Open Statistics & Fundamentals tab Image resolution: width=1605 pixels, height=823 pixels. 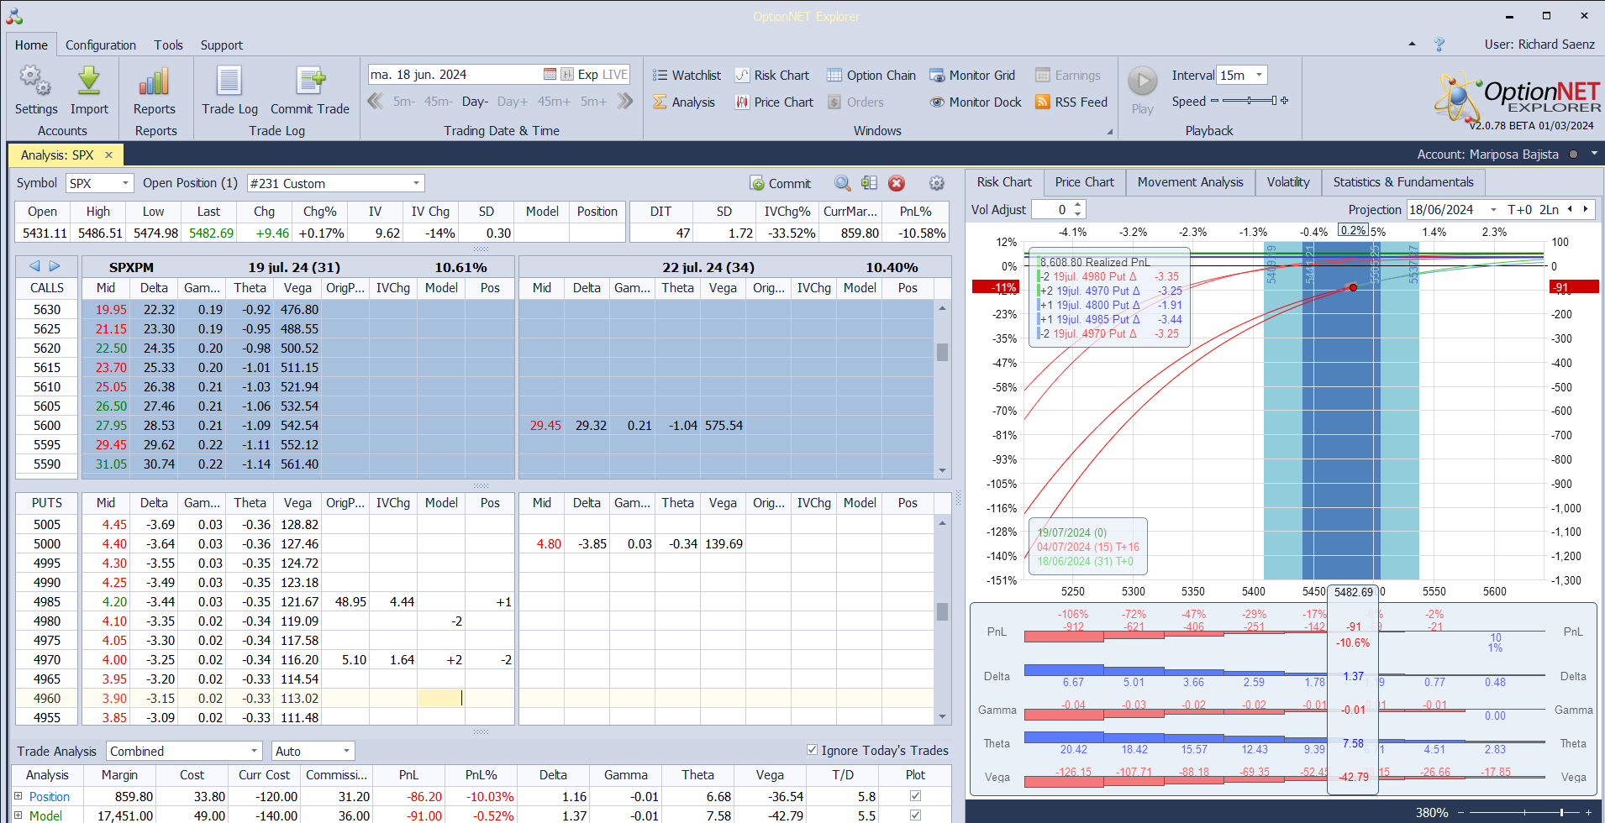coord(1402,182)
